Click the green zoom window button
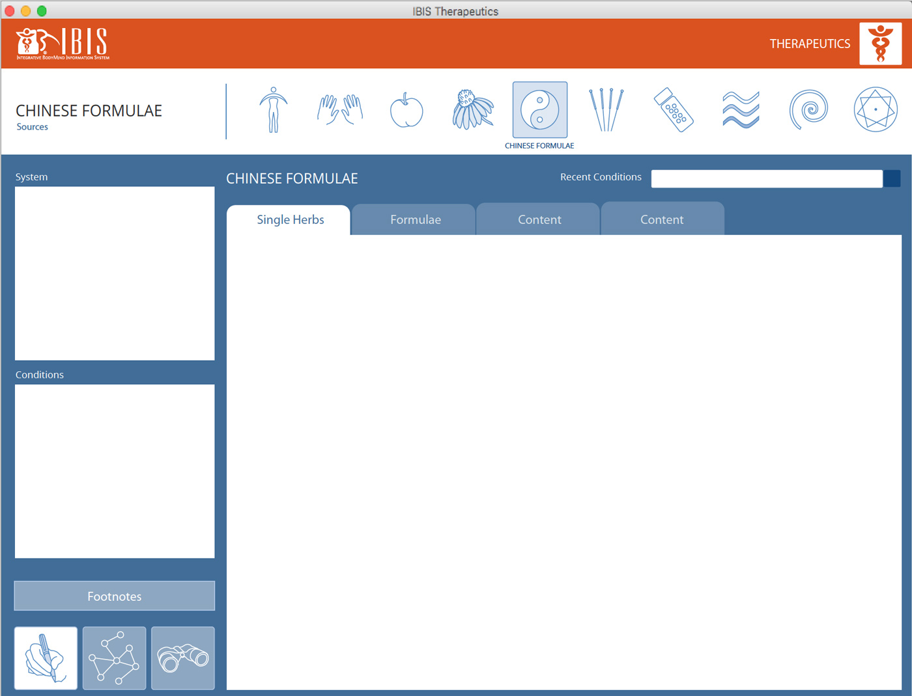Screen dimensions: 912x696 (x=42, y=11)
